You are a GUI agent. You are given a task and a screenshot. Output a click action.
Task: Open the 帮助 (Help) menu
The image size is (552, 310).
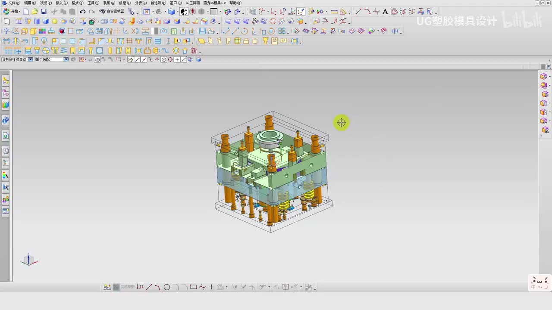point(235,3)
